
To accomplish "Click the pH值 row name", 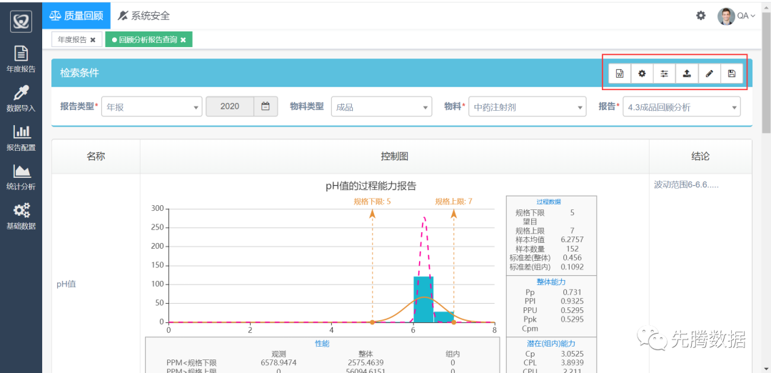I will (x=66, y=284).
